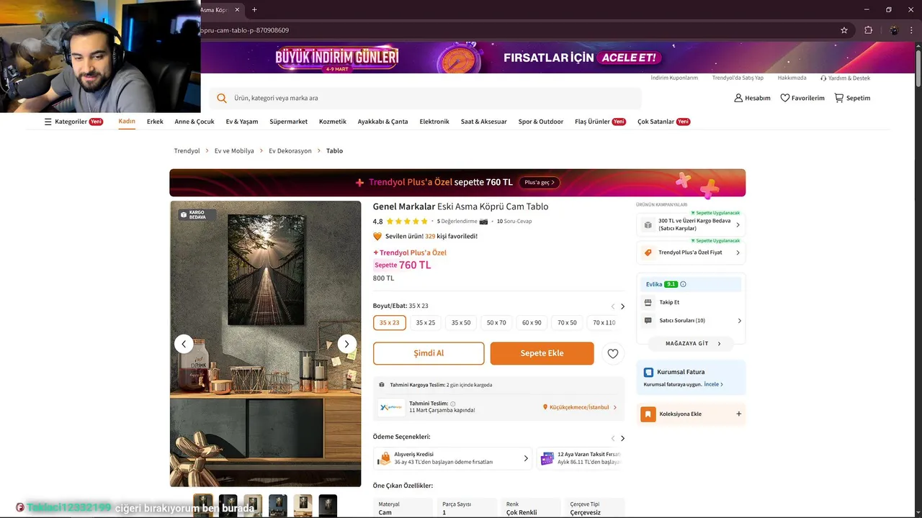Click the browser address bar URL
Image resolution: width=922 pixels, height=518 pixels.
245,30
